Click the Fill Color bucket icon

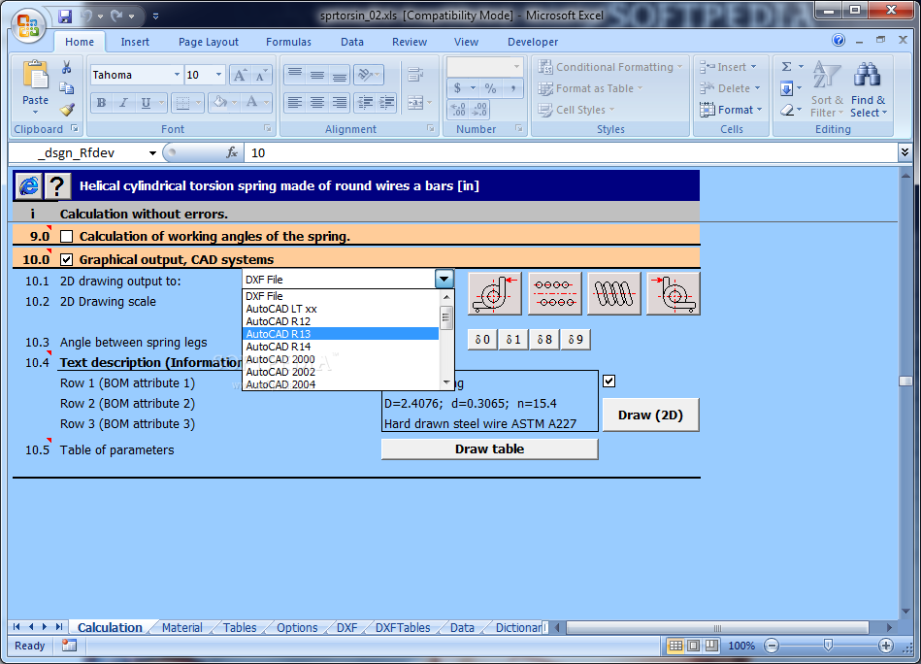click(x=220, y=102)
